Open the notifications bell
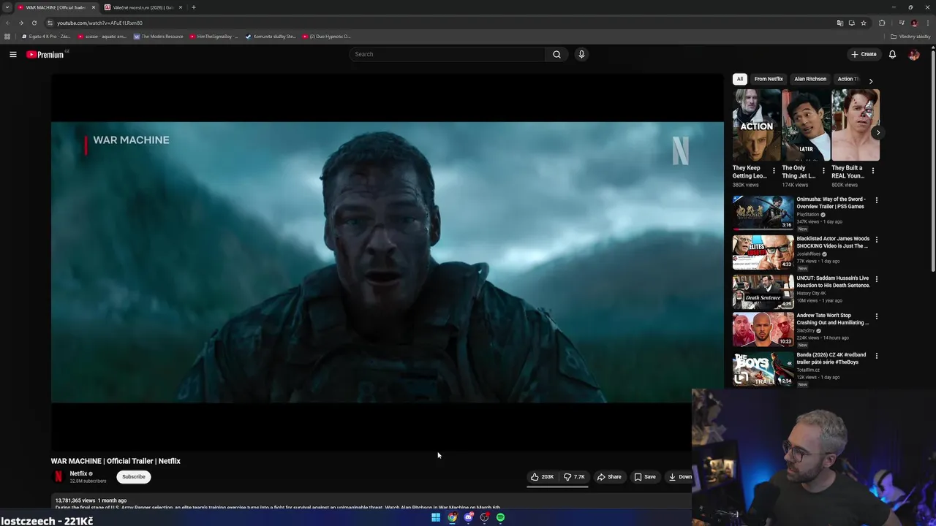 click(x=892, y=54)
